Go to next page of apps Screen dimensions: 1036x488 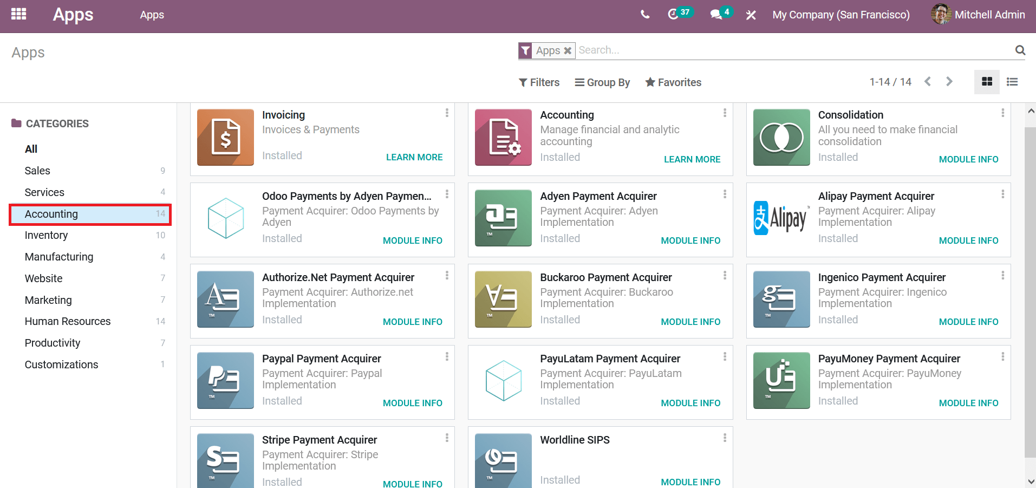pos(949,81)
